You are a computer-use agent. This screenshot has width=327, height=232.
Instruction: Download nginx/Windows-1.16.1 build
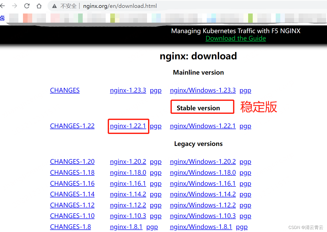click(203, 184)
